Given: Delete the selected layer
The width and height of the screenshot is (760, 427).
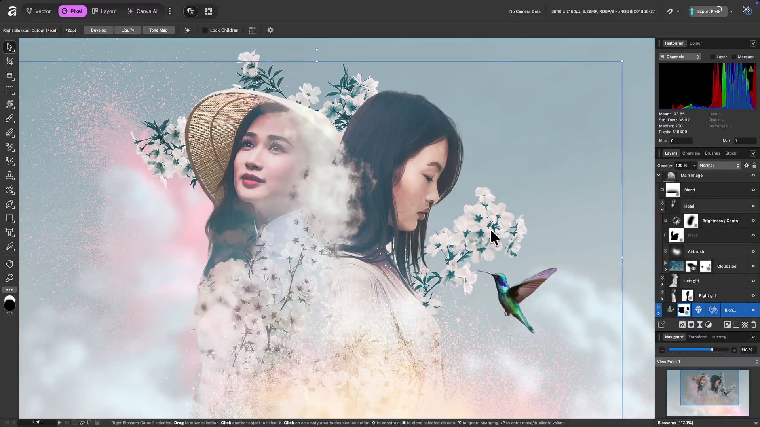Looking at the screenshot, I should [x=753, y=324].
